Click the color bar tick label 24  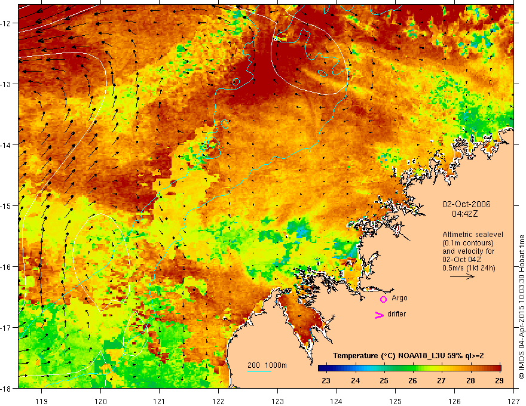coord(355,380)
